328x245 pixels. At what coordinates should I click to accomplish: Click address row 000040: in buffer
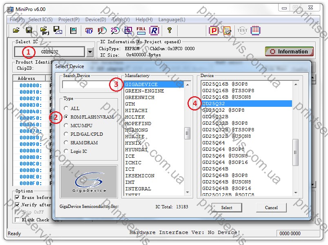click(x=31, y=111)
